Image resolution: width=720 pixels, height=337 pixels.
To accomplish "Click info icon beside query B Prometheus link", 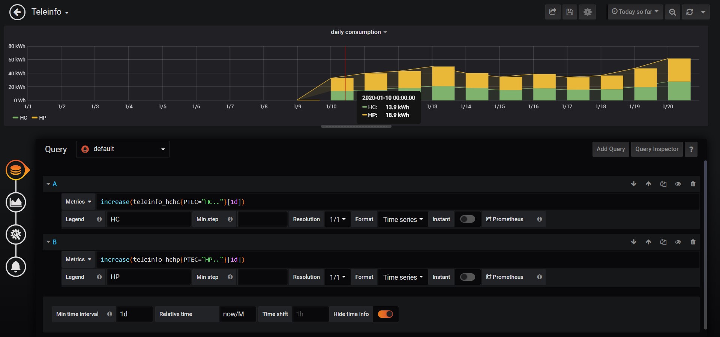I will tap(539, 277).
